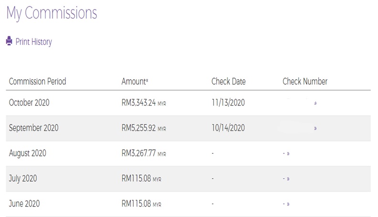Click the August 2020 check details arrow
This screenshot has width=378, height=217.
[x=288, y=154]
